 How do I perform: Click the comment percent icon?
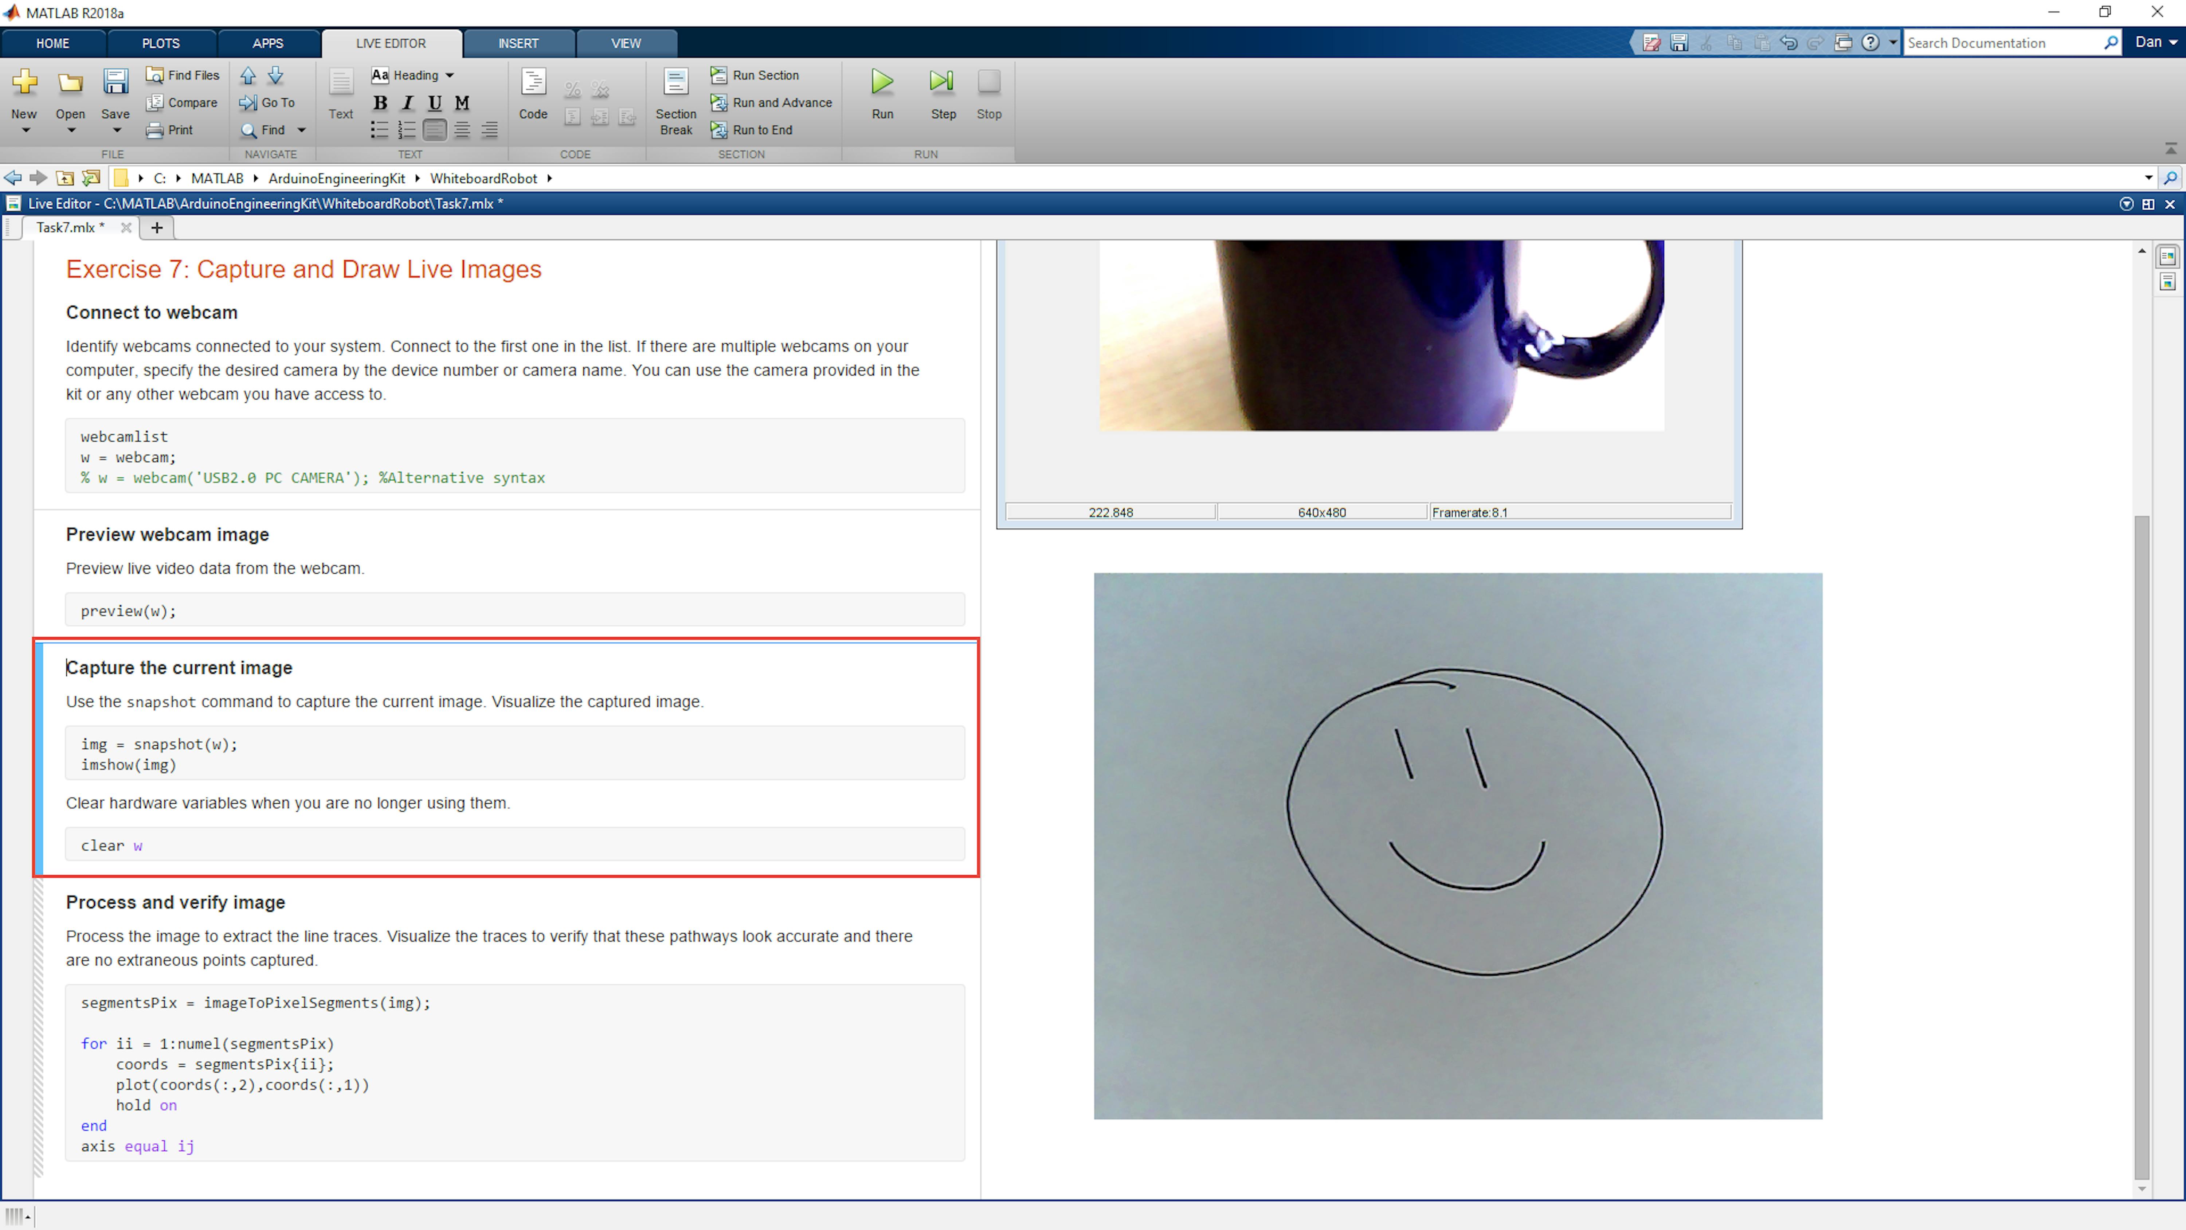[573, 89]
